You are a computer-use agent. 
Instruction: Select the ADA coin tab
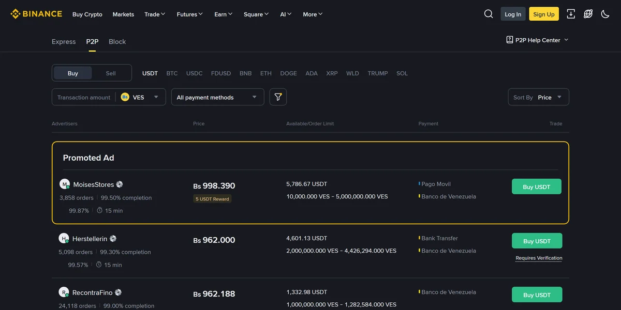click(312, 73)
